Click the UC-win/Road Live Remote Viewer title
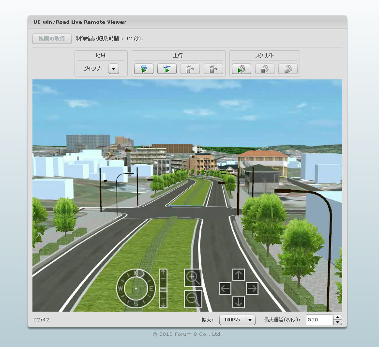This screenshot has width=379, height=347. pyautogui.click(x=80, y=22)
